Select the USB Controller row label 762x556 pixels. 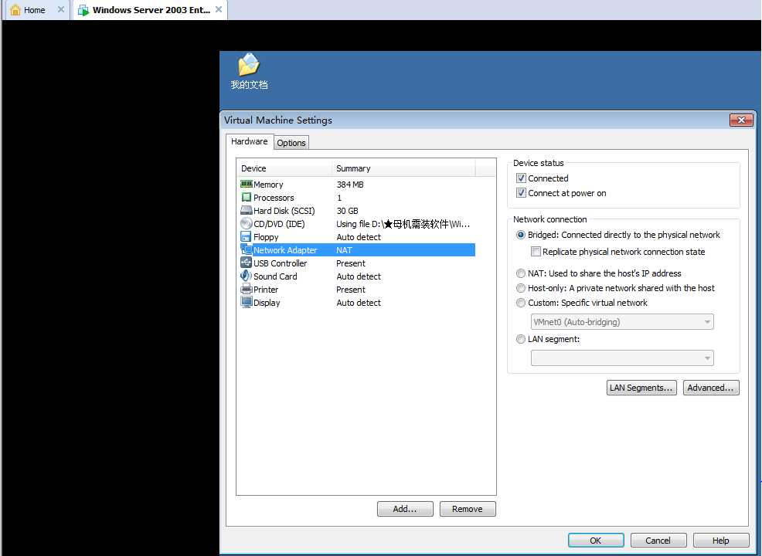(281, 263)
